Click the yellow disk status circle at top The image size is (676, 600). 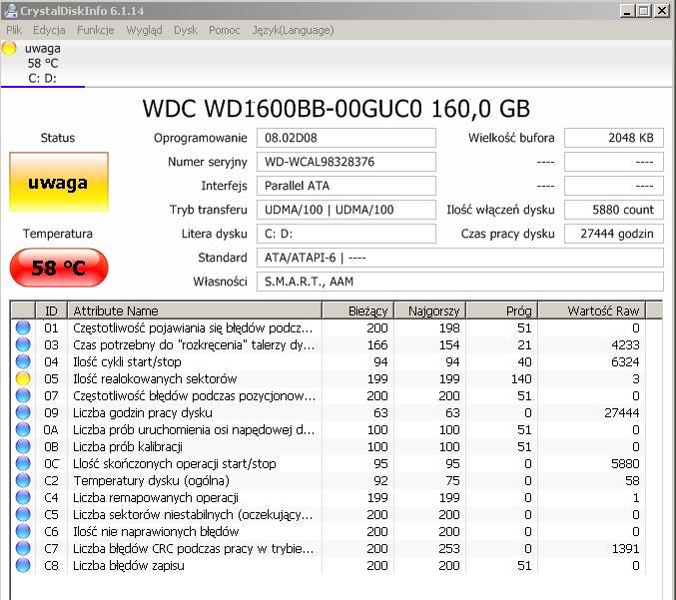point(9,48)
